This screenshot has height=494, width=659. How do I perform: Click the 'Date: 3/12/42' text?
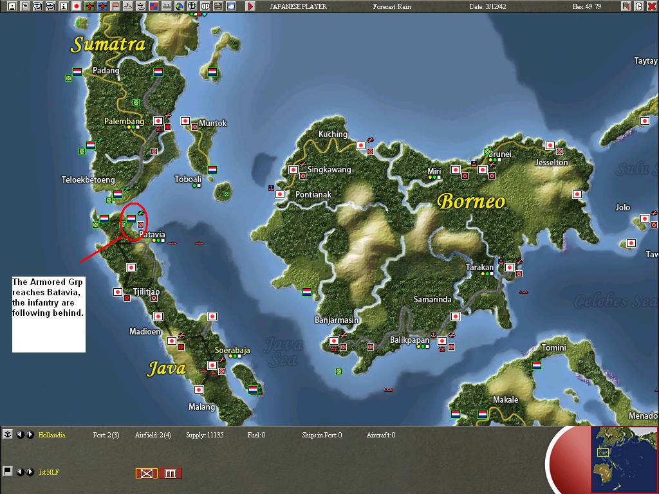point(488,6)
